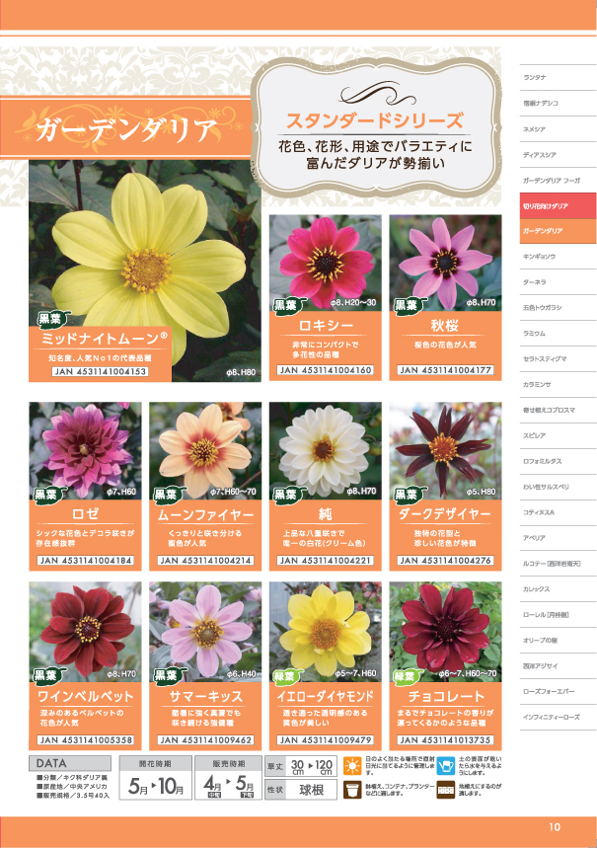Viewport: 597px width, 848px height.
Task: Open the 五色トウガラシ side index tab
Action: (558, 307)
